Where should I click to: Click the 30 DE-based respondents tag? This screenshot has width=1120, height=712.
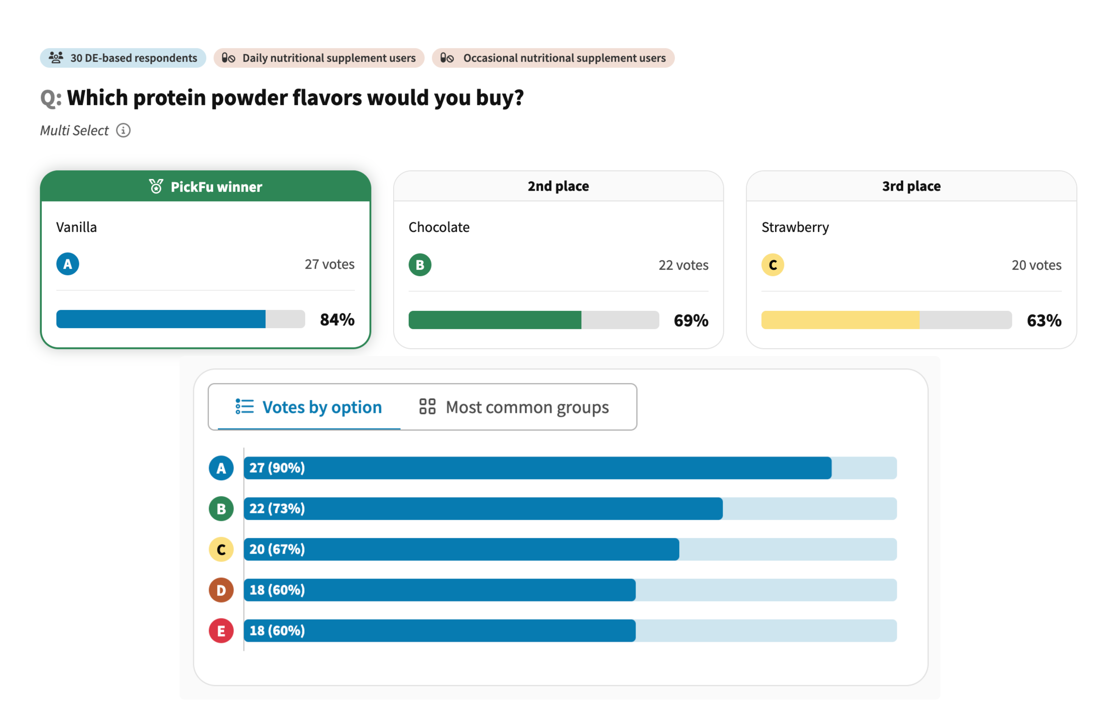[x=123, y=58]
